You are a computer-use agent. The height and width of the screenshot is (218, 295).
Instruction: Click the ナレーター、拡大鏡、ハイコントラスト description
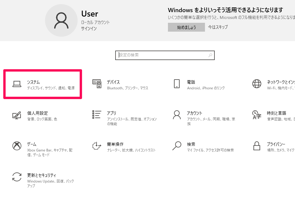tap(131, 150)
